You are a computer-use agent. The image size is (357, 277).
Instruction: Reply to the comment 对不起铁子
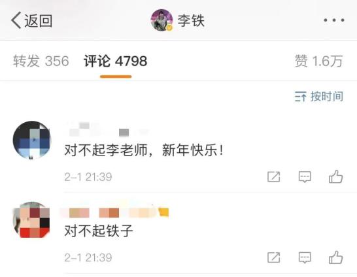[305, 257]
